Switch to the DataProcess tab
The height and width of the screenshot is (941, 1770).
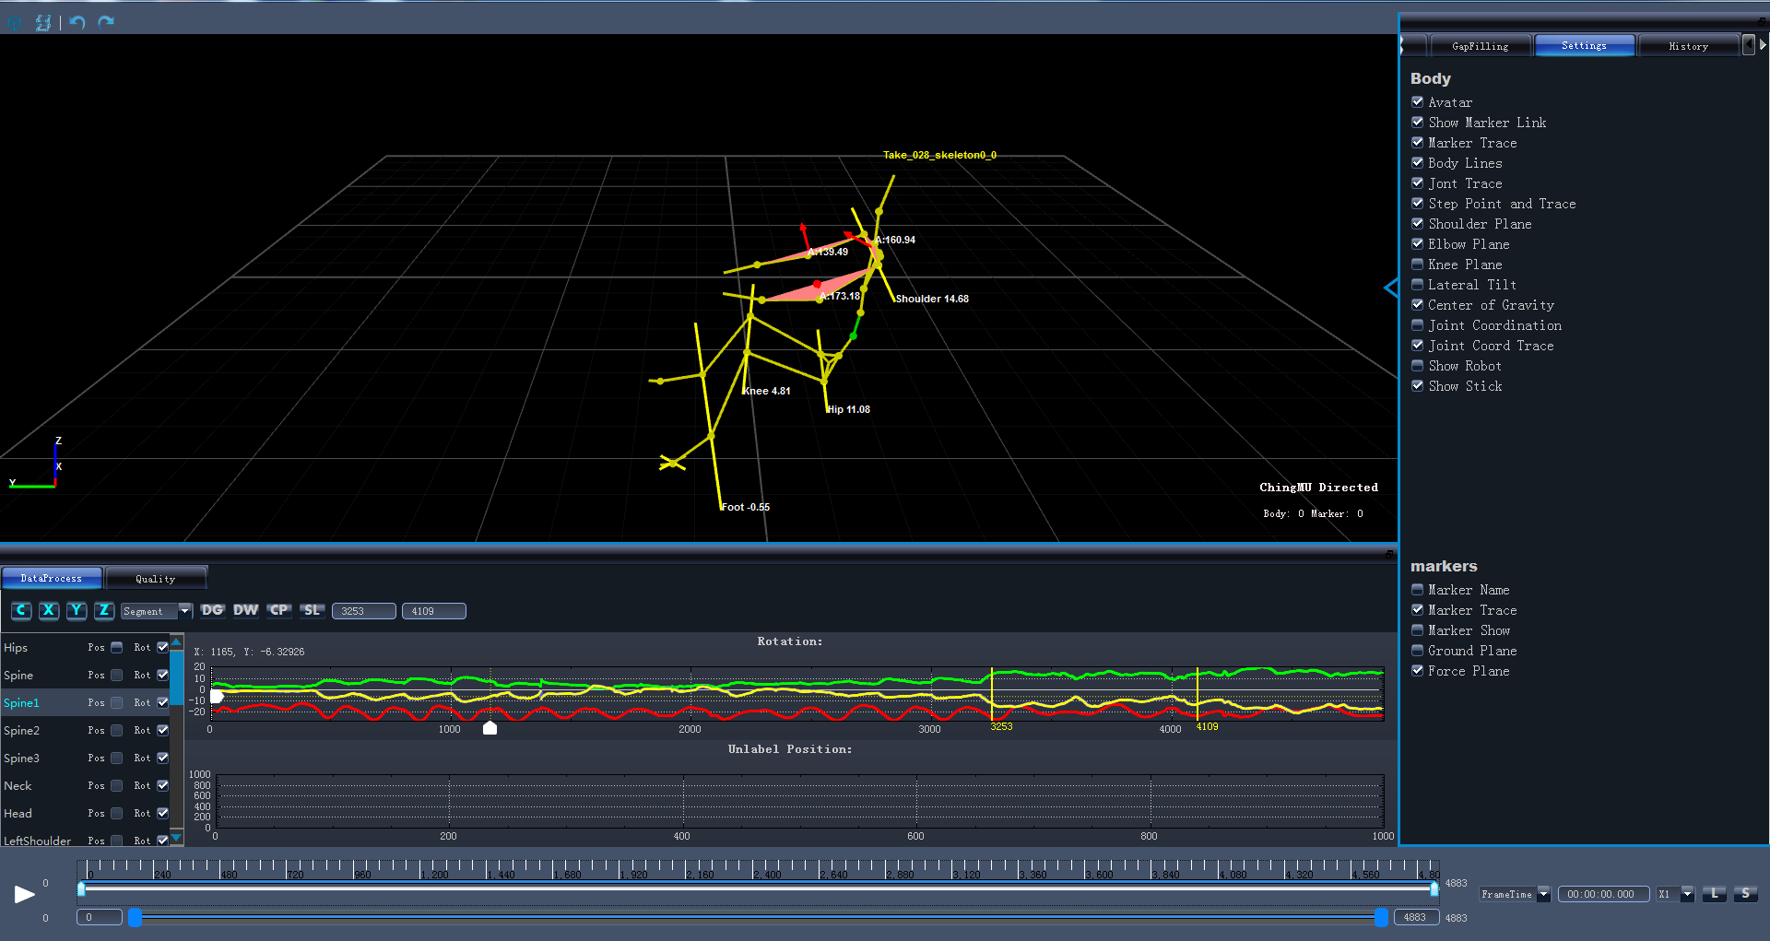tap(52, 579)
